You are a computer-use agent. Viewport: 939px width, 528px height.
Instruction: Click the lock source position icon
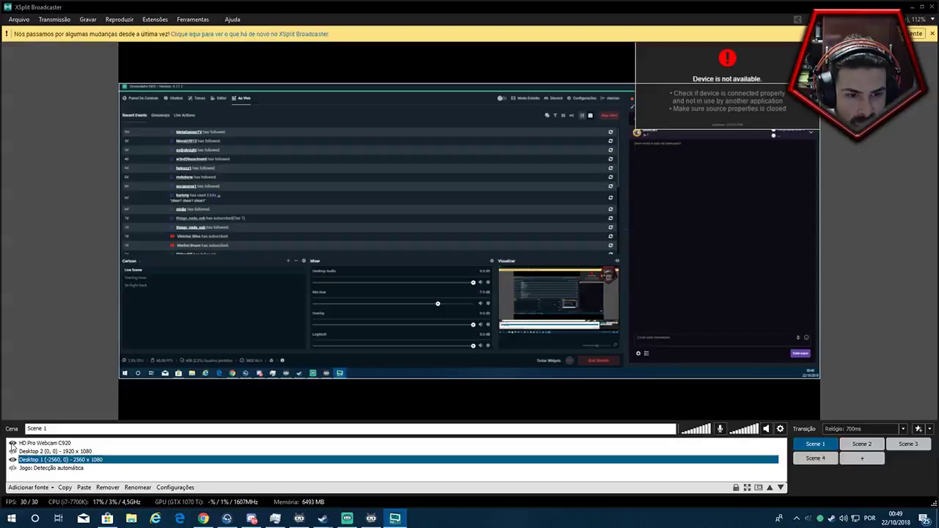tap(736, 488)
